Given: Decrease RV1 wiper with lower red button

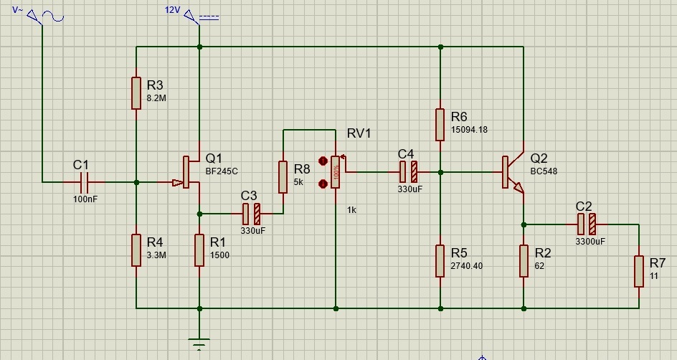Looking at the screenshot, I should pyautogui.click(x=323, y=184).
